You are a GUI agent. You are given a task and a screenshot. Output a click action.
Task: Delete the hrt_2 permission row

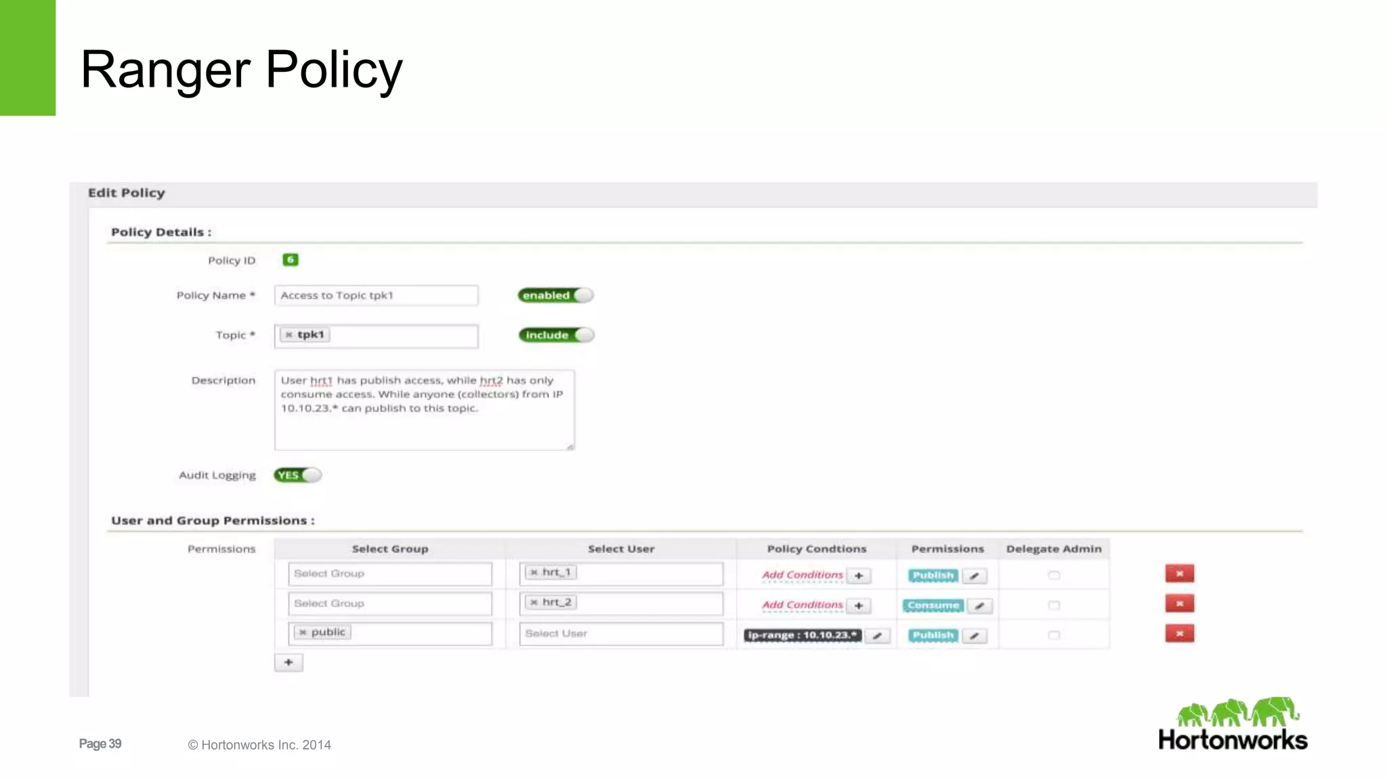(x=1179, y=603)
